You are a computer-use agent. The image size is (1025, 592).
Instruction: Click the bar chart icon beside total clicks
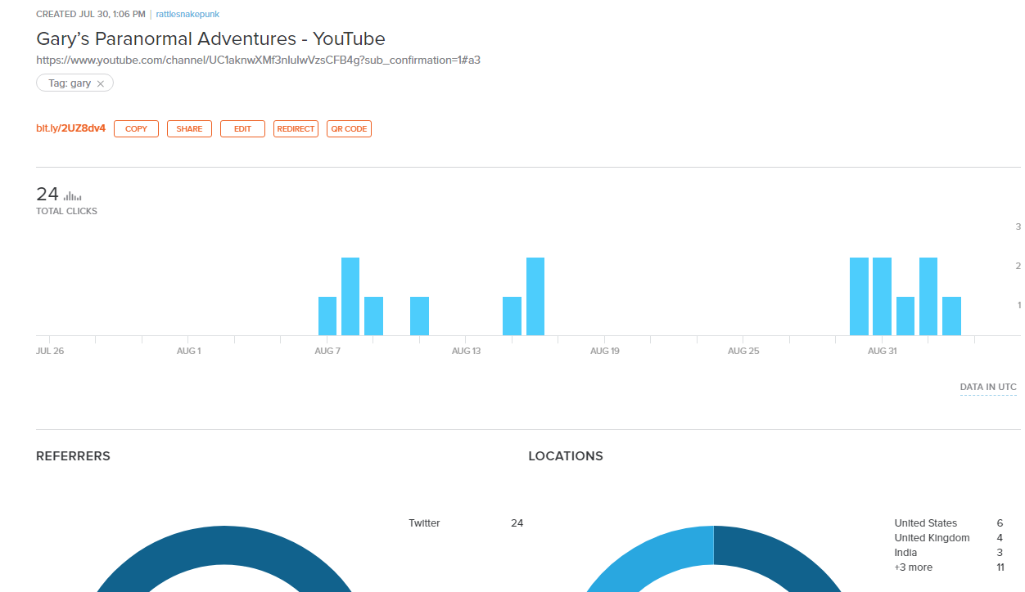(x=73, y=195)
